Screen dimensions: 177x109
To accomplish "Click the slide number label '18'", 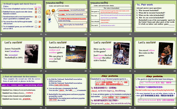I will (85, 71).
